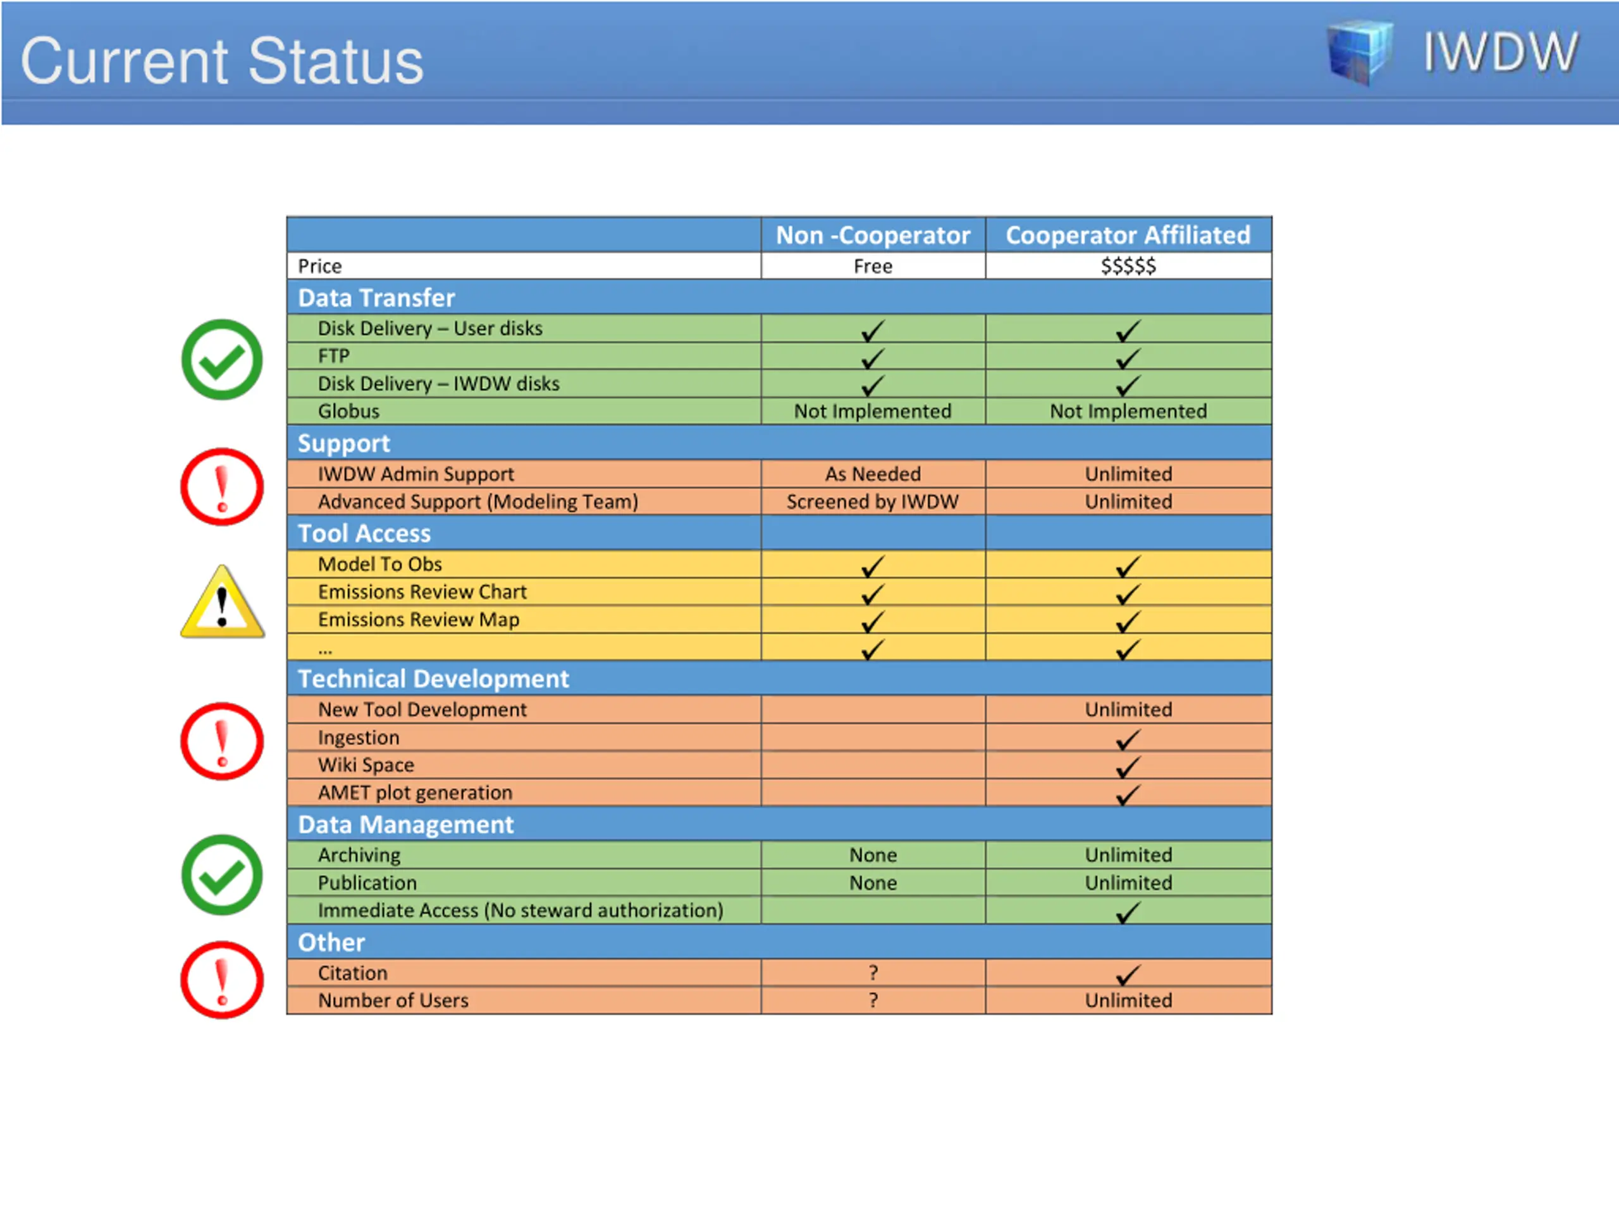Click the Current Status slide title
This screenshot has width=1619, height=1214.
coord(222,61)
